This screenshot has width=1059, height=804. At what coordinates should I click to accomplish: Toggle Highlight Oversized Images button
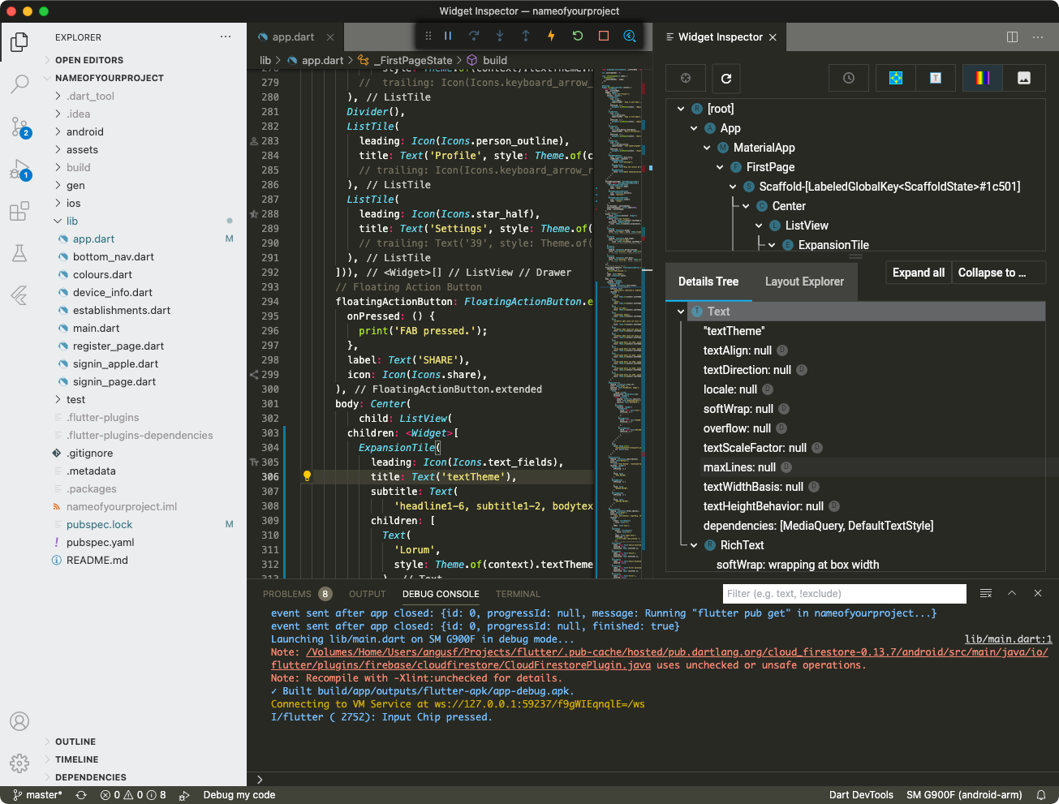coord(1024,78)
